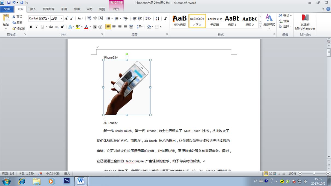Apply the 无间隔 style
This screenshot has width=331, height=186.
click(214, 21)
